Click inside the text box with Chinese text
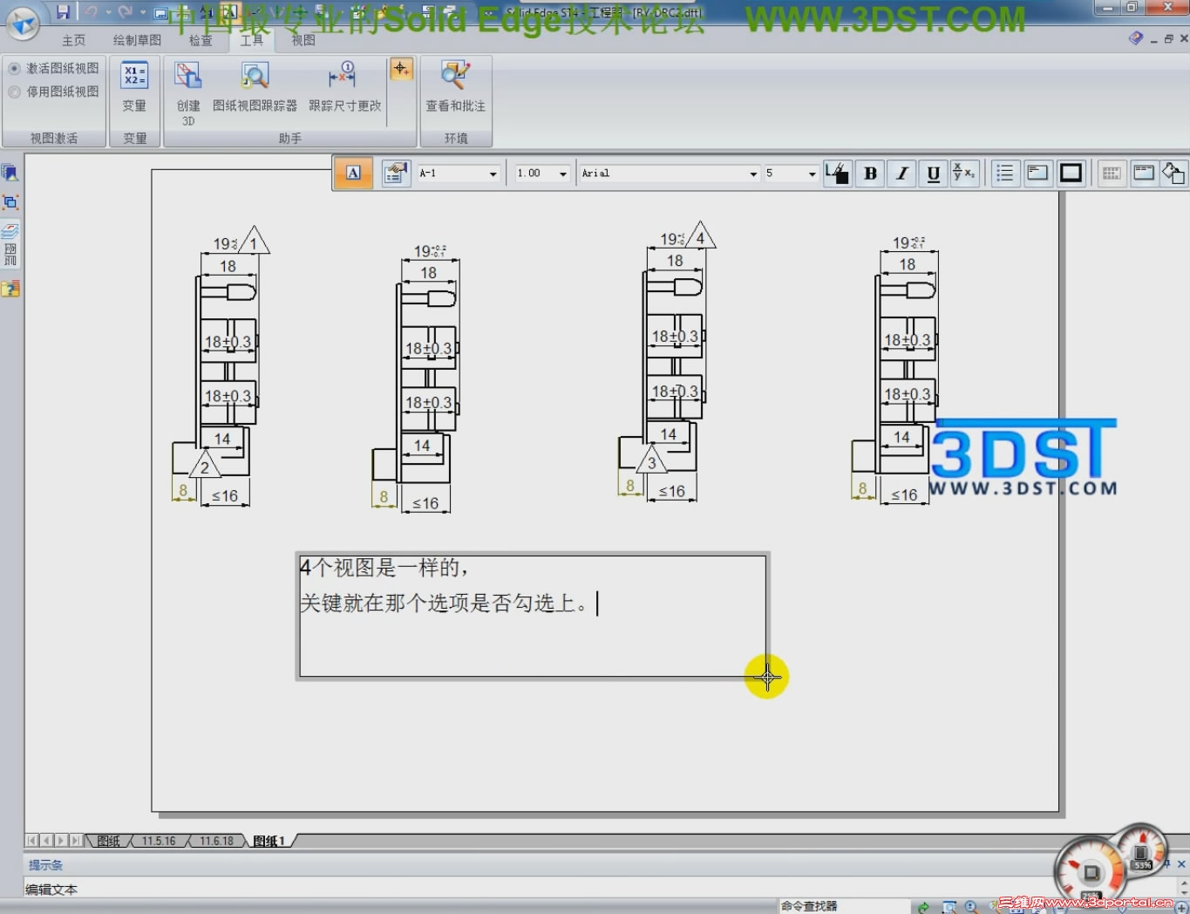The width and height of the screenshot is (1190, 914). tap(533, 616)
